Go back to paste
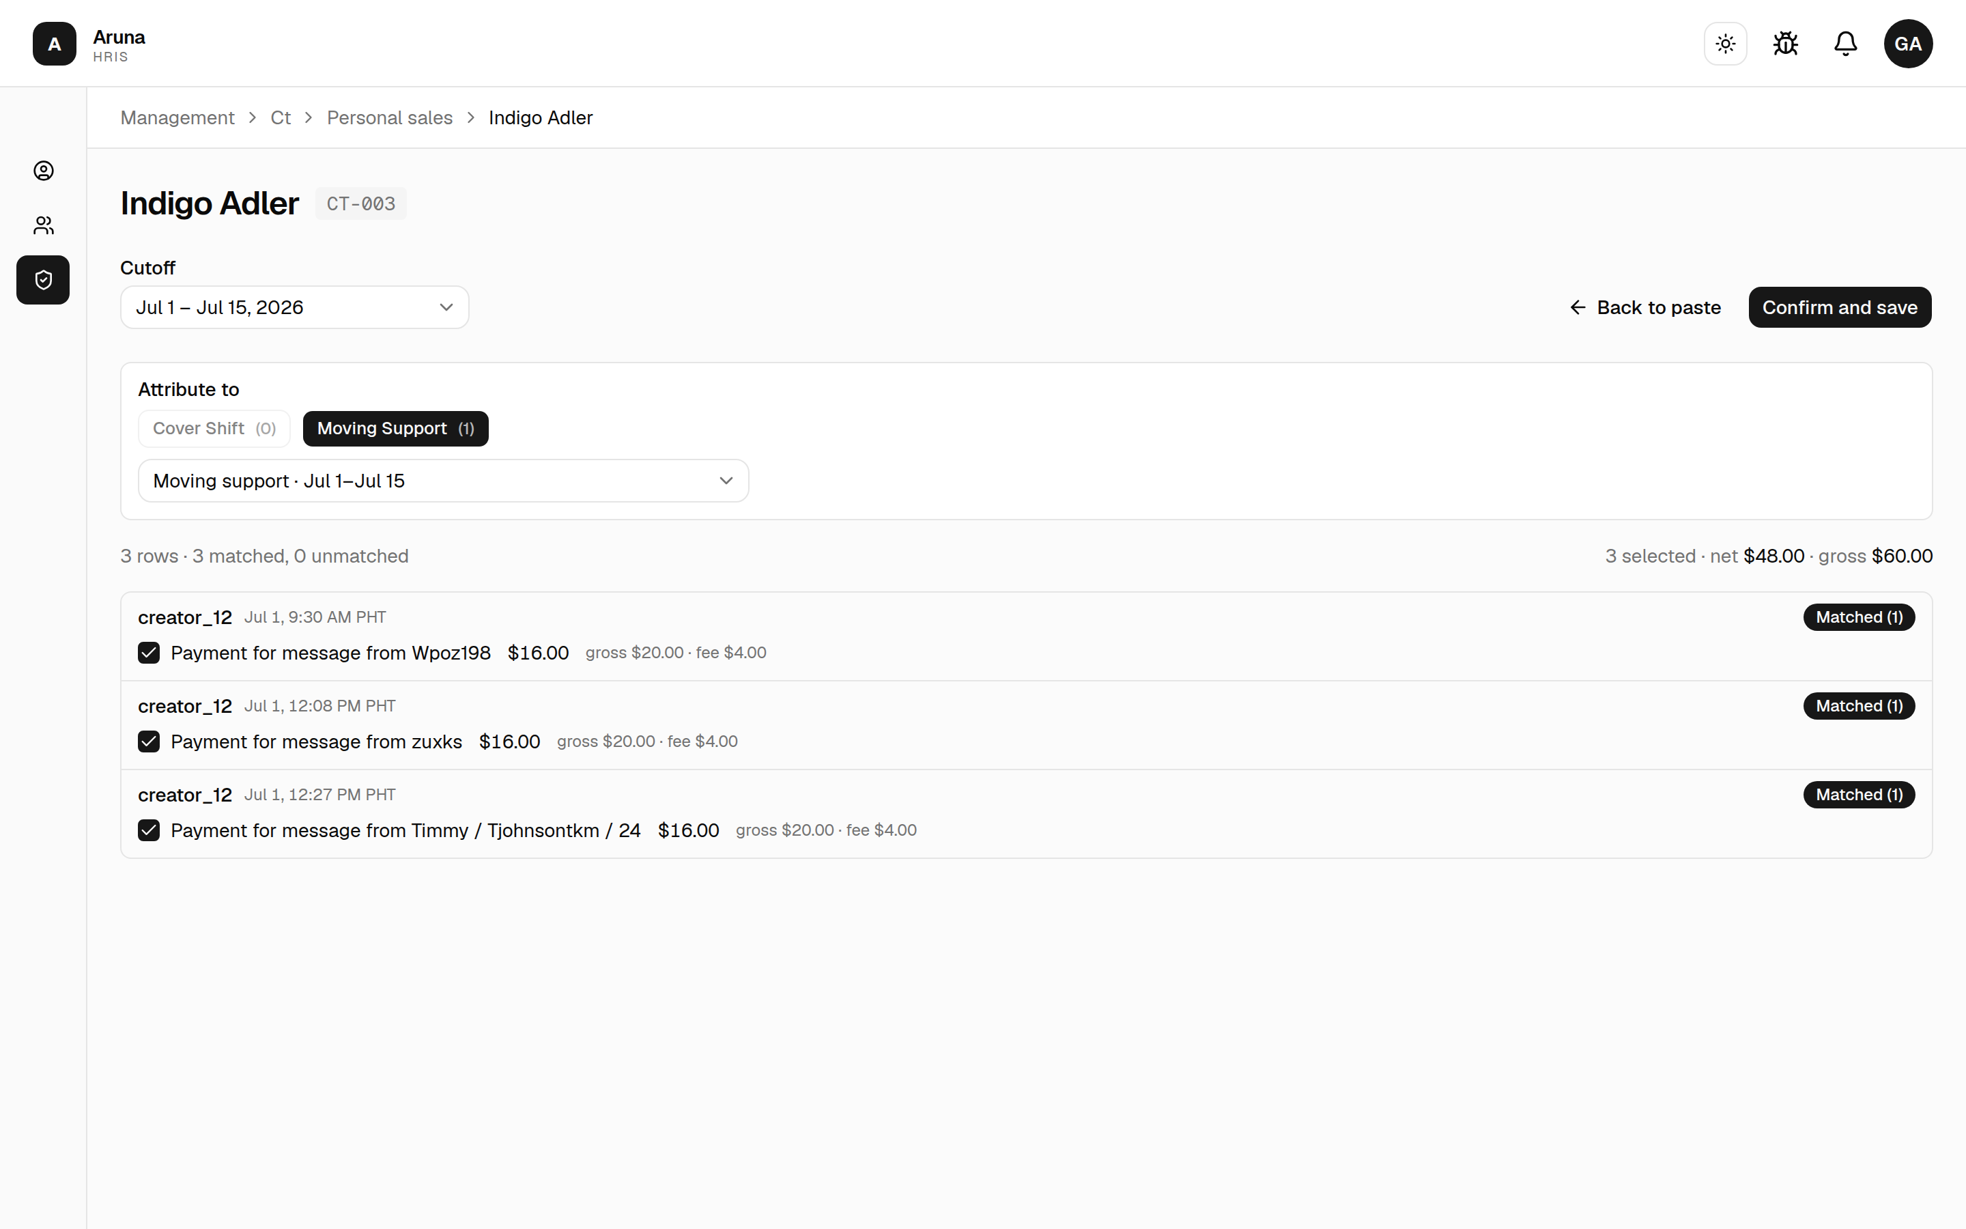The image size is (1966, 1229). 1645,307
